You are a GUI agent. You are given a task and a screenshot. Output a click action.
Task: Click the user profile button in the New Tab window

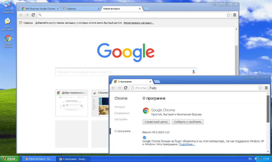[x=215, y=5]
